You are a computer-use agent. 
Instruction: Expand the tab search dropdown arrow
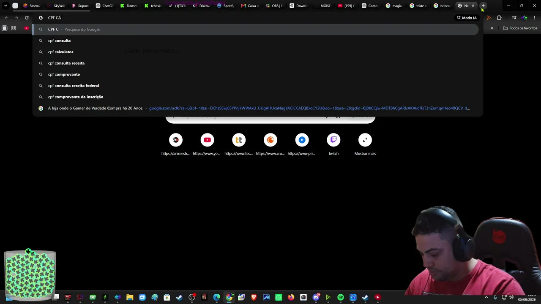(5, 6)
